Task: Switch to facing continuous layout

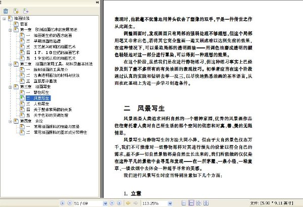Action: (198, 203)
